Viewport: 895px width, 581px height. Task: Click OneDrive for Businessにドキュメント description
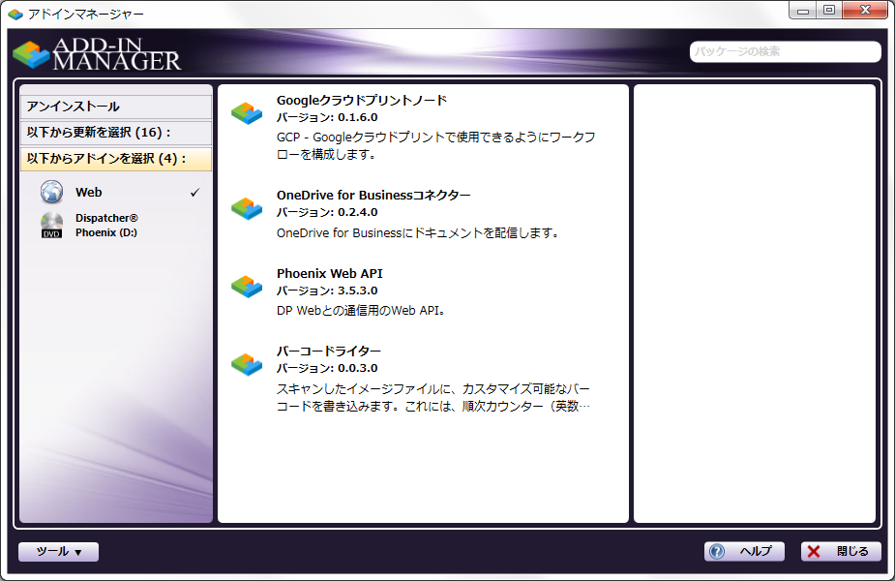[x=418, y=233]
